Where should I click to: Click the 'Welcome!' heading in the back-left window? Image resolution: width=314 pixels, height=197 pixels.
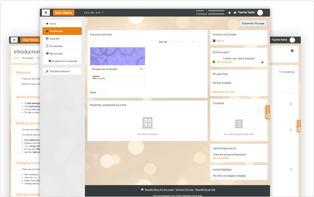tap(23, 73)
